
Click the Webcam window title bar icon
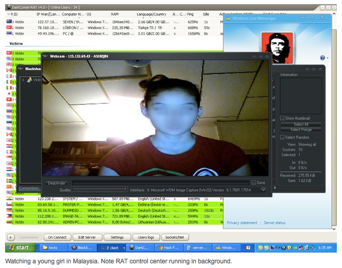pyautogui.click(x=45, y=56)
